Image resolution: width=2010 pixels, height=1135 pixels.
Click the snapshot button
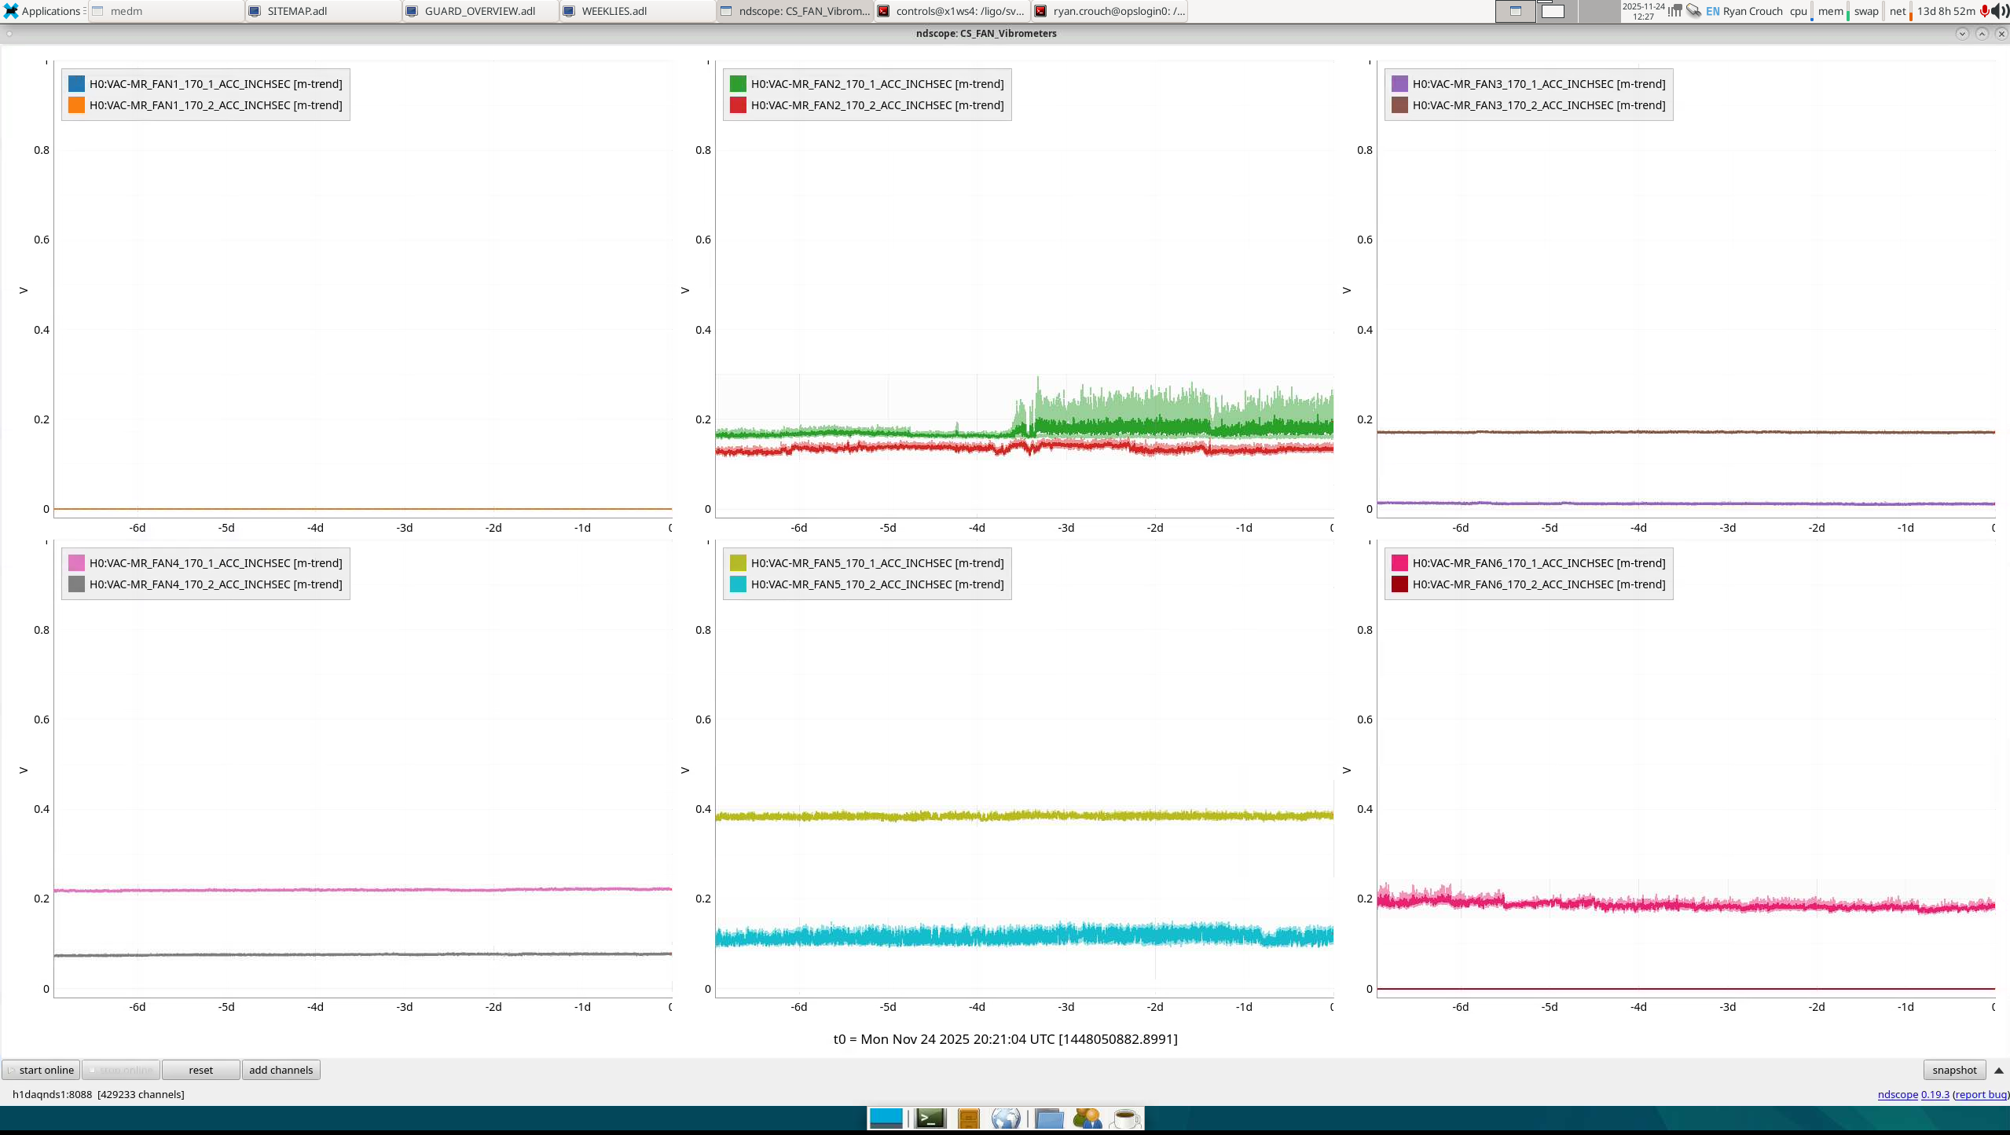point(1953,1070)
